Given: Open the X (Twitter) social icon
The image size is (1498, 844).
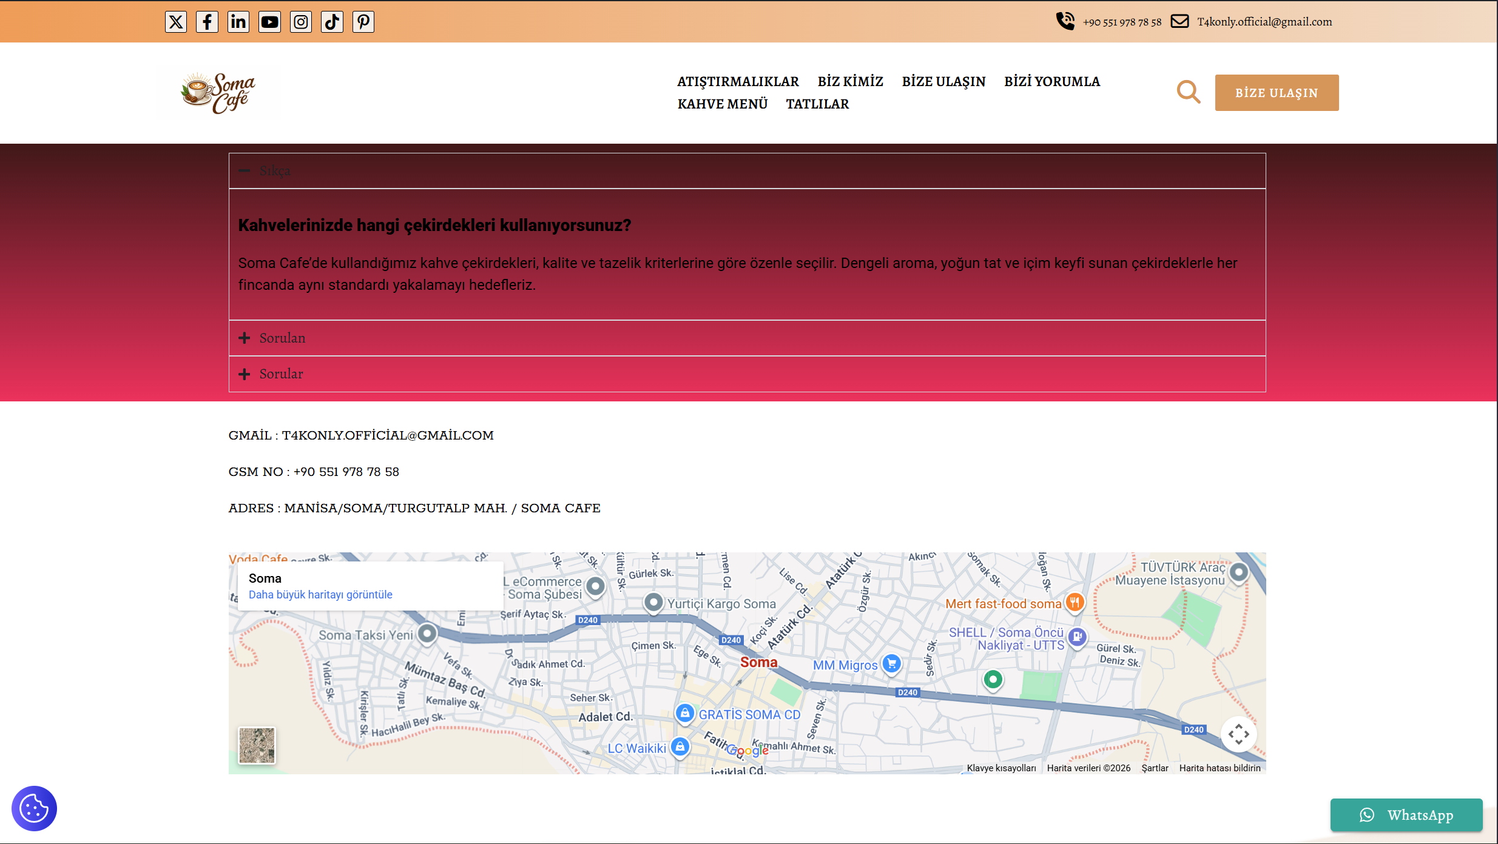Looking at the screenshot, I should click(176, 22).
